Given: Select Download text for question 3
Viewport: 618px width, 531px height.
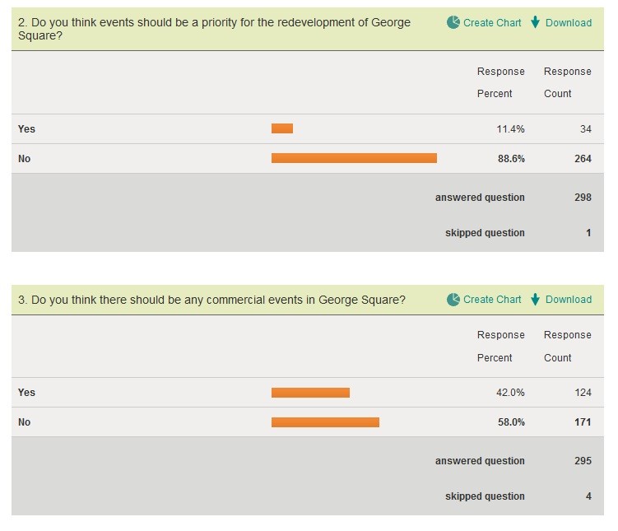Looking at the screenshot, I should coord(569,300).
